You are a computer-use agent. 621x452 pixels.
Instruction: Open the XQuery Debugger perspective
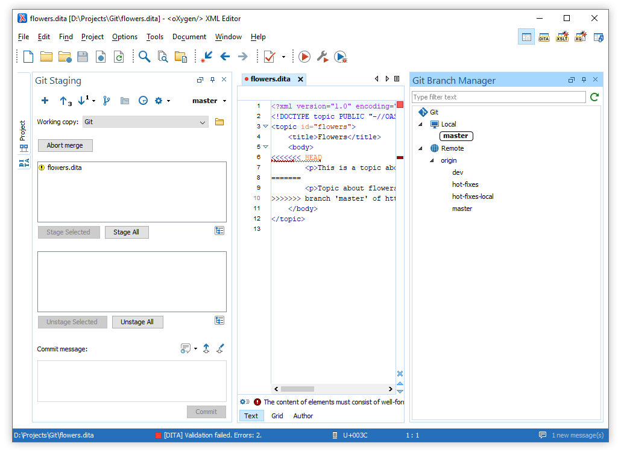pyautogui.click(x=580, y=37)
